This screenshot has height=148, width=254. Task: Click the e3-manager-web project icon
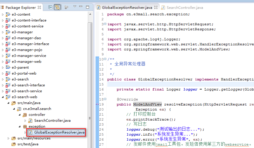[8, 62]
